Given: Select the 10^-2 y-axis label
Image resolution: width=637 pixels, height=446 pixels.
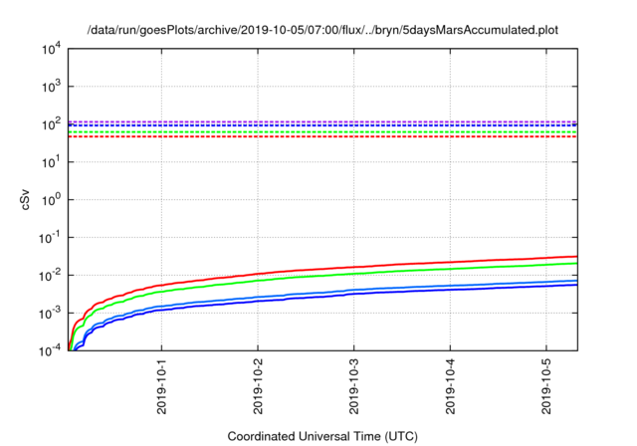Looking at the screenshot, I should coord(50,276).
